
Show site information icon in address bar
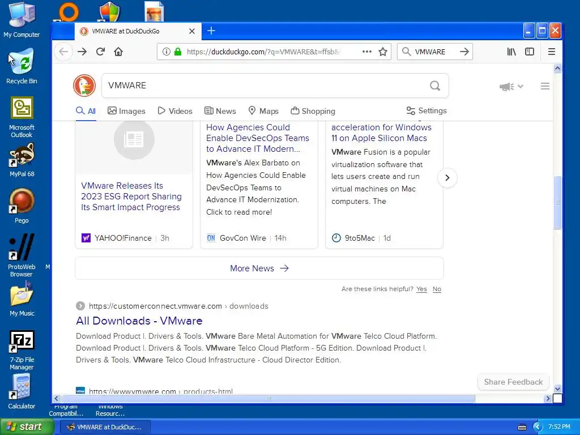pyautogui.click(x=167, y=52)
